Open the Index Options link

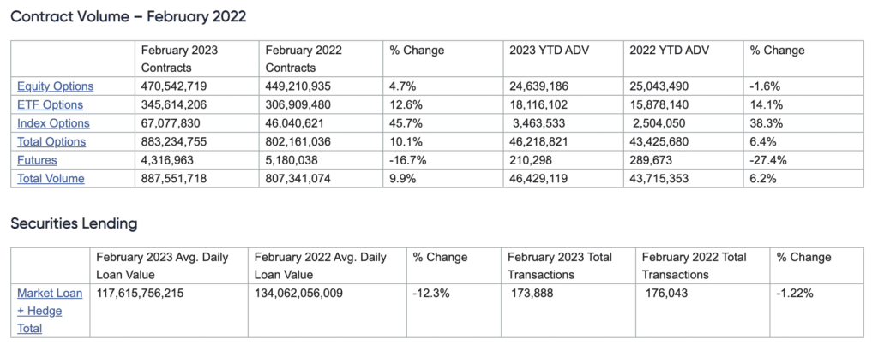pos(53,123)
